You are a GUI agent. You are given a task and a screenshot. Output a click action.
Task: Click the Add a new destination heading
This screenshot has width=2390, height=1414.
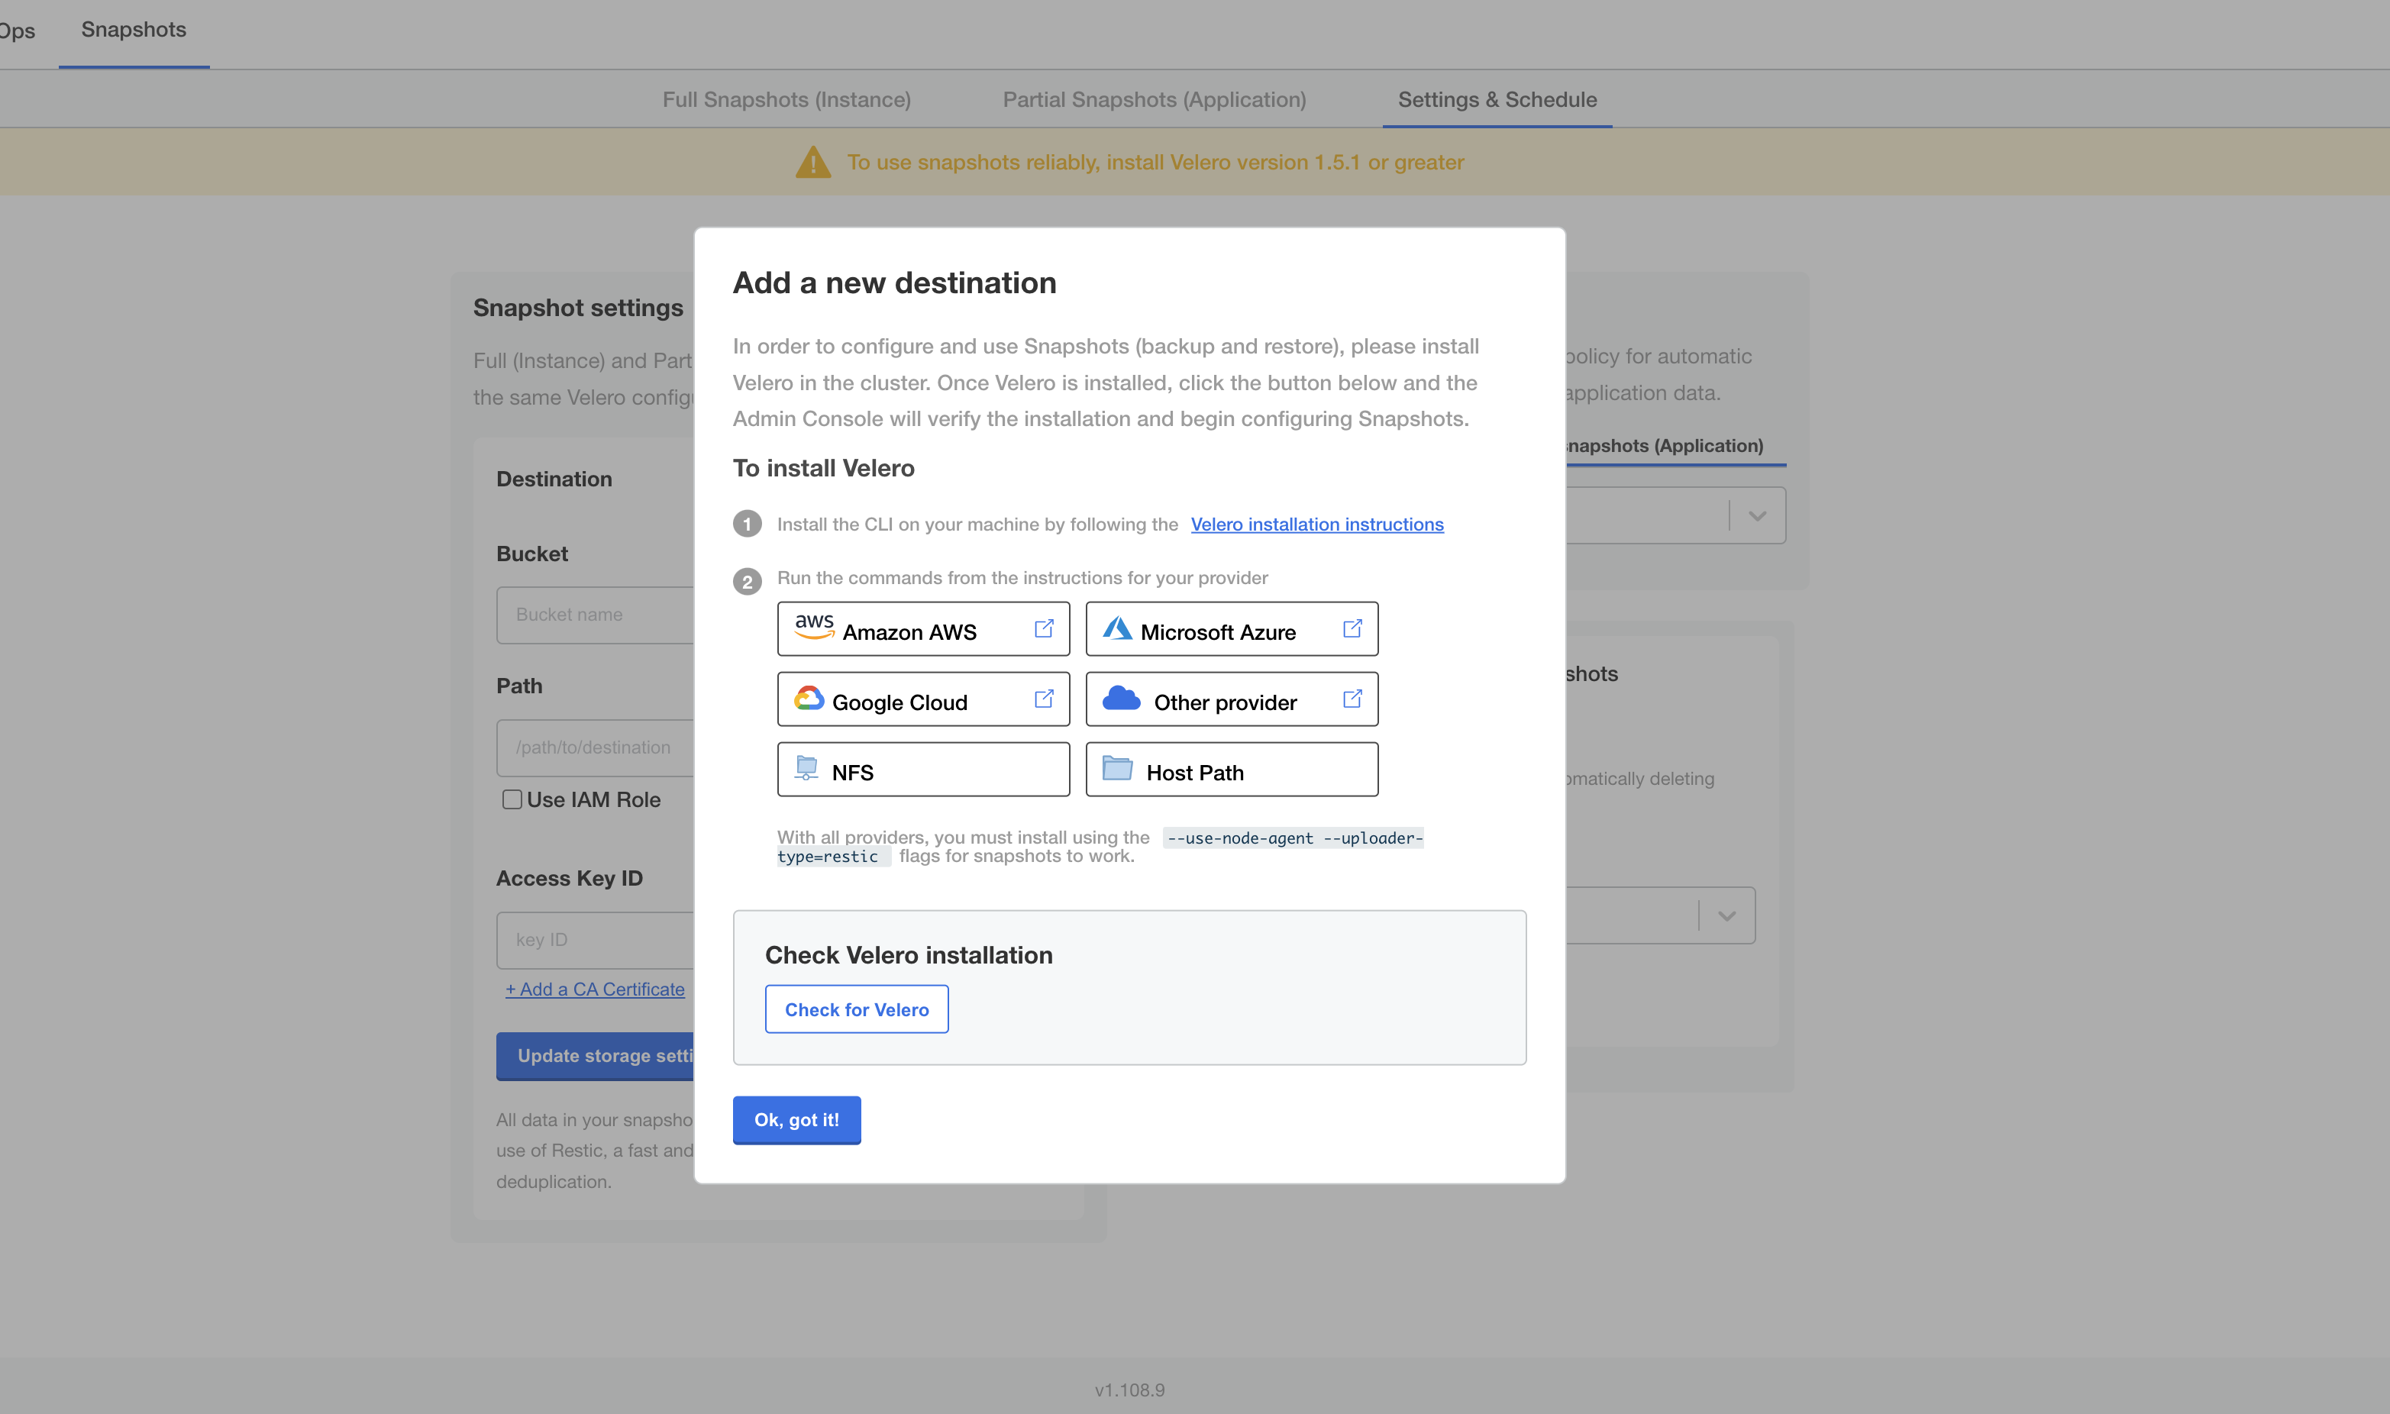[x=894, y=283]
